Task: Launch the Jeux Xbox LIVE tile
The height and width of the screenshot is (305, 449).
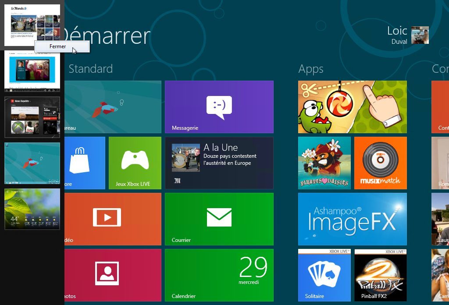Action: (x=135, y=163)
